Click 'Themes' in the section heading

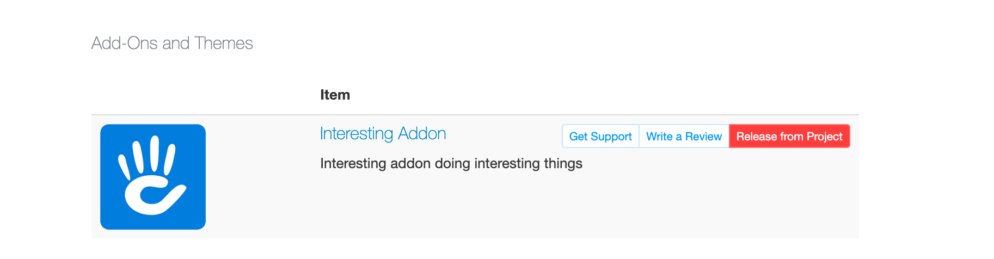pyautogui.click(x=223, y=43)
